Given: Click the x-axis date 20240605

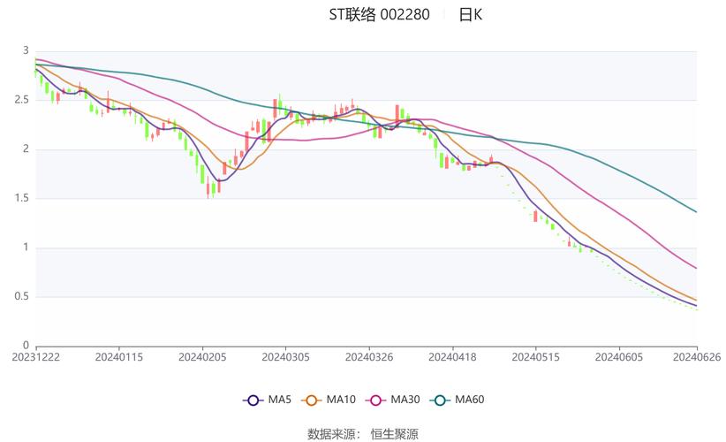Looking at the screenshot, I should click(x=619, y=357).
